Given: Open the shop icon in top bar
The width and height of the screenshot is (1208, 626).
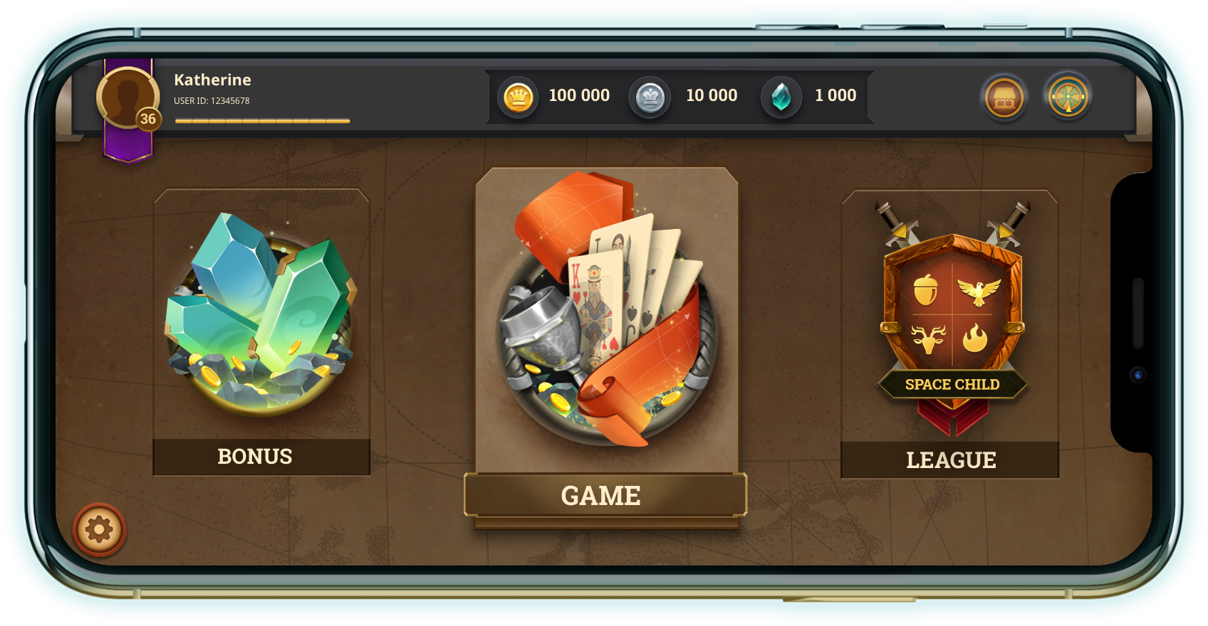Looking at the screenshot, I should pos(1004,97).
